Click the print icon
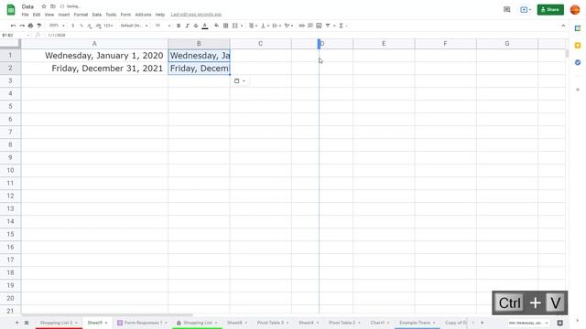 (30, 26)
